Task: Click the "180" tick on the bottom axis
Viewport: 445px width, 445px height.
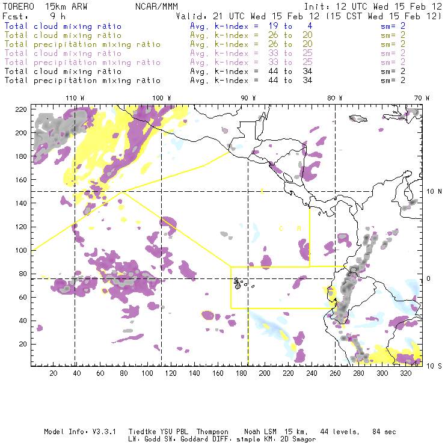Action: (241, 373)
